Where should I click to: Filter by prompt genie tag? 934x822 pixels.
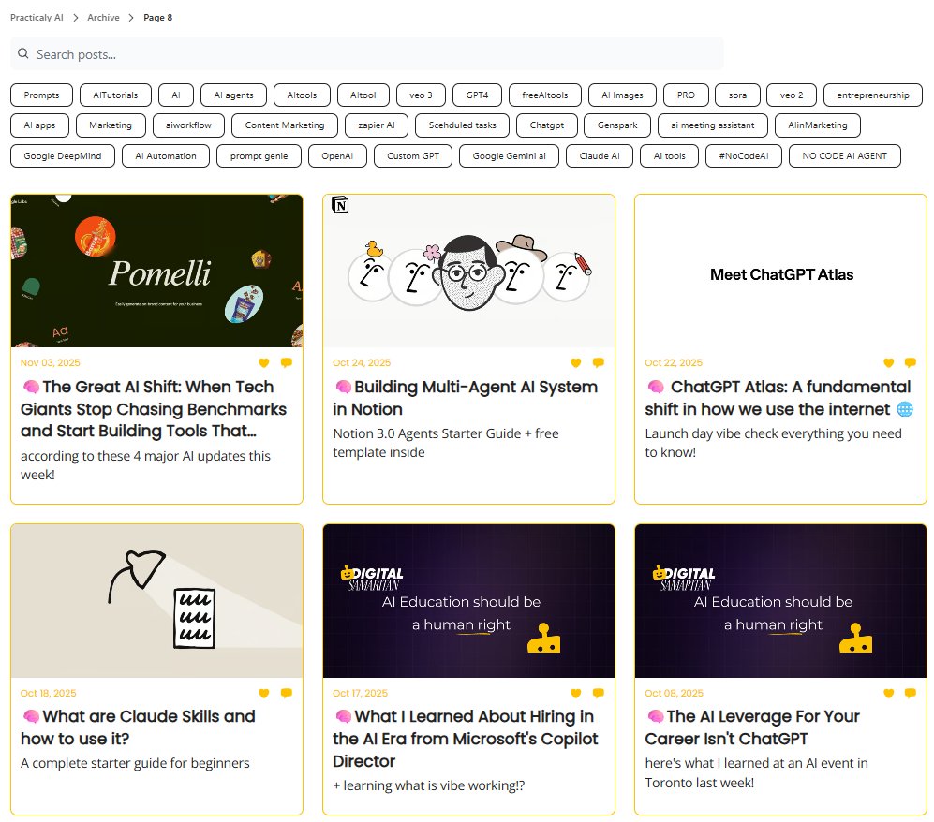pos(259,156)
